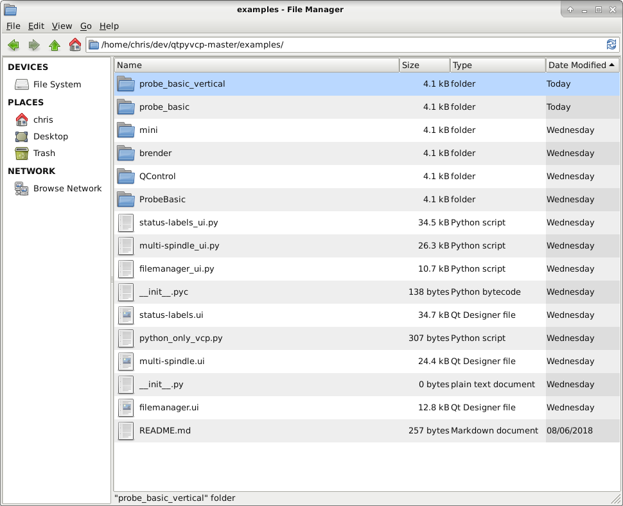Go to home folder via house icon
This screenshot has height=506, width=623.
point(75,44)
